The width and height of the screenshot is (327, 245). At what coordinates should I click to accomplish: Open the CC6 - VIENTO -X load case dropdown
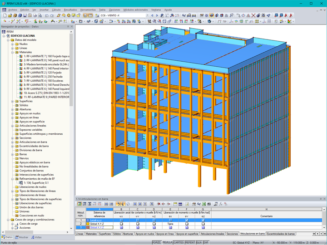[147, 15]
